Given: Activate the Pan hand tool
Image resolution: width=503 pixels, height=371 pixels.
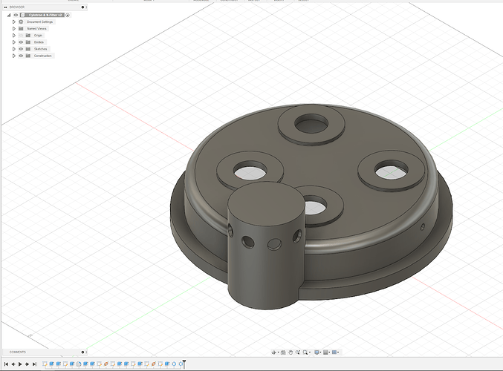Looking at the screenshot, I should point(291,352).
